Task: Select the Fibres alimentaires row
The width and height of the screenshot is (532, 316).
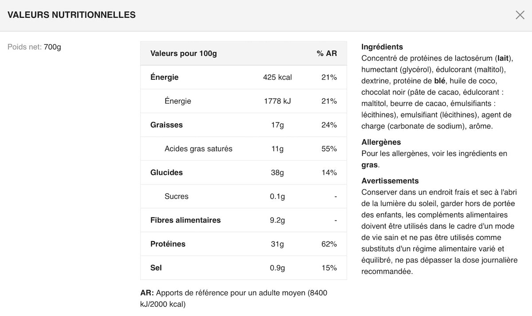Action: tap(243, 220)
